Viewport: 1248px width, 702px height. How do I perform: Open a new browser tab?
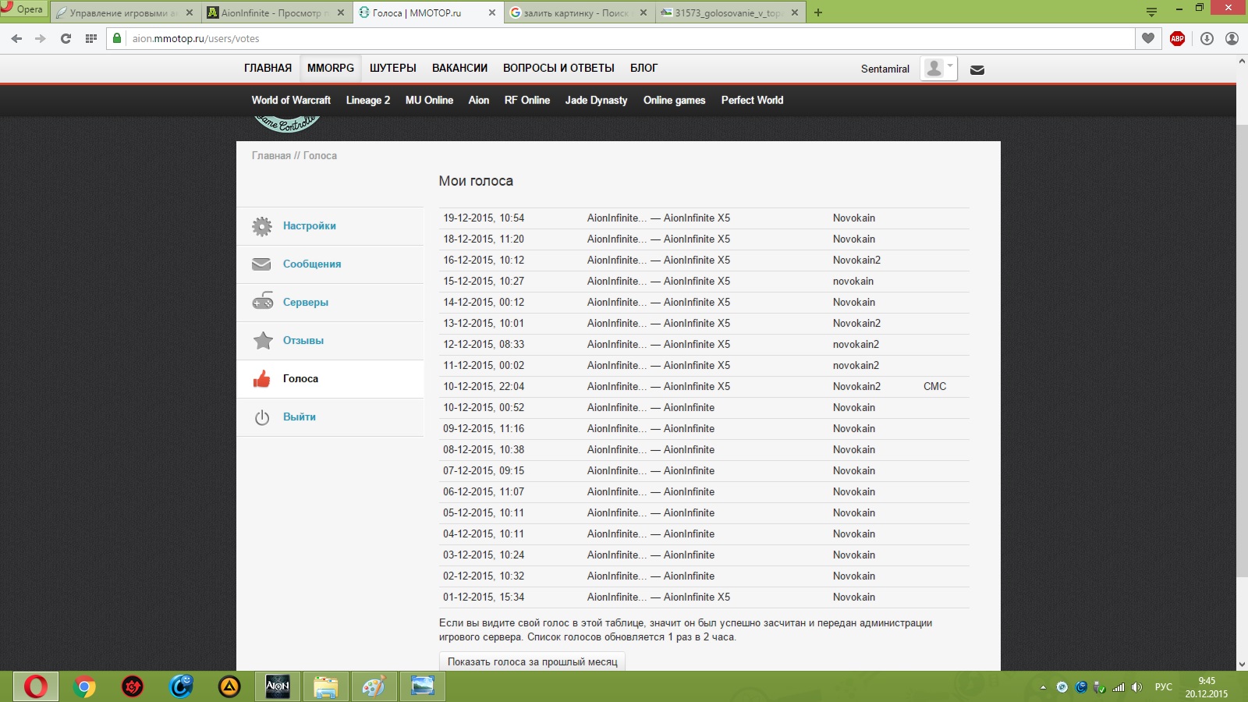tap(818, 12)
